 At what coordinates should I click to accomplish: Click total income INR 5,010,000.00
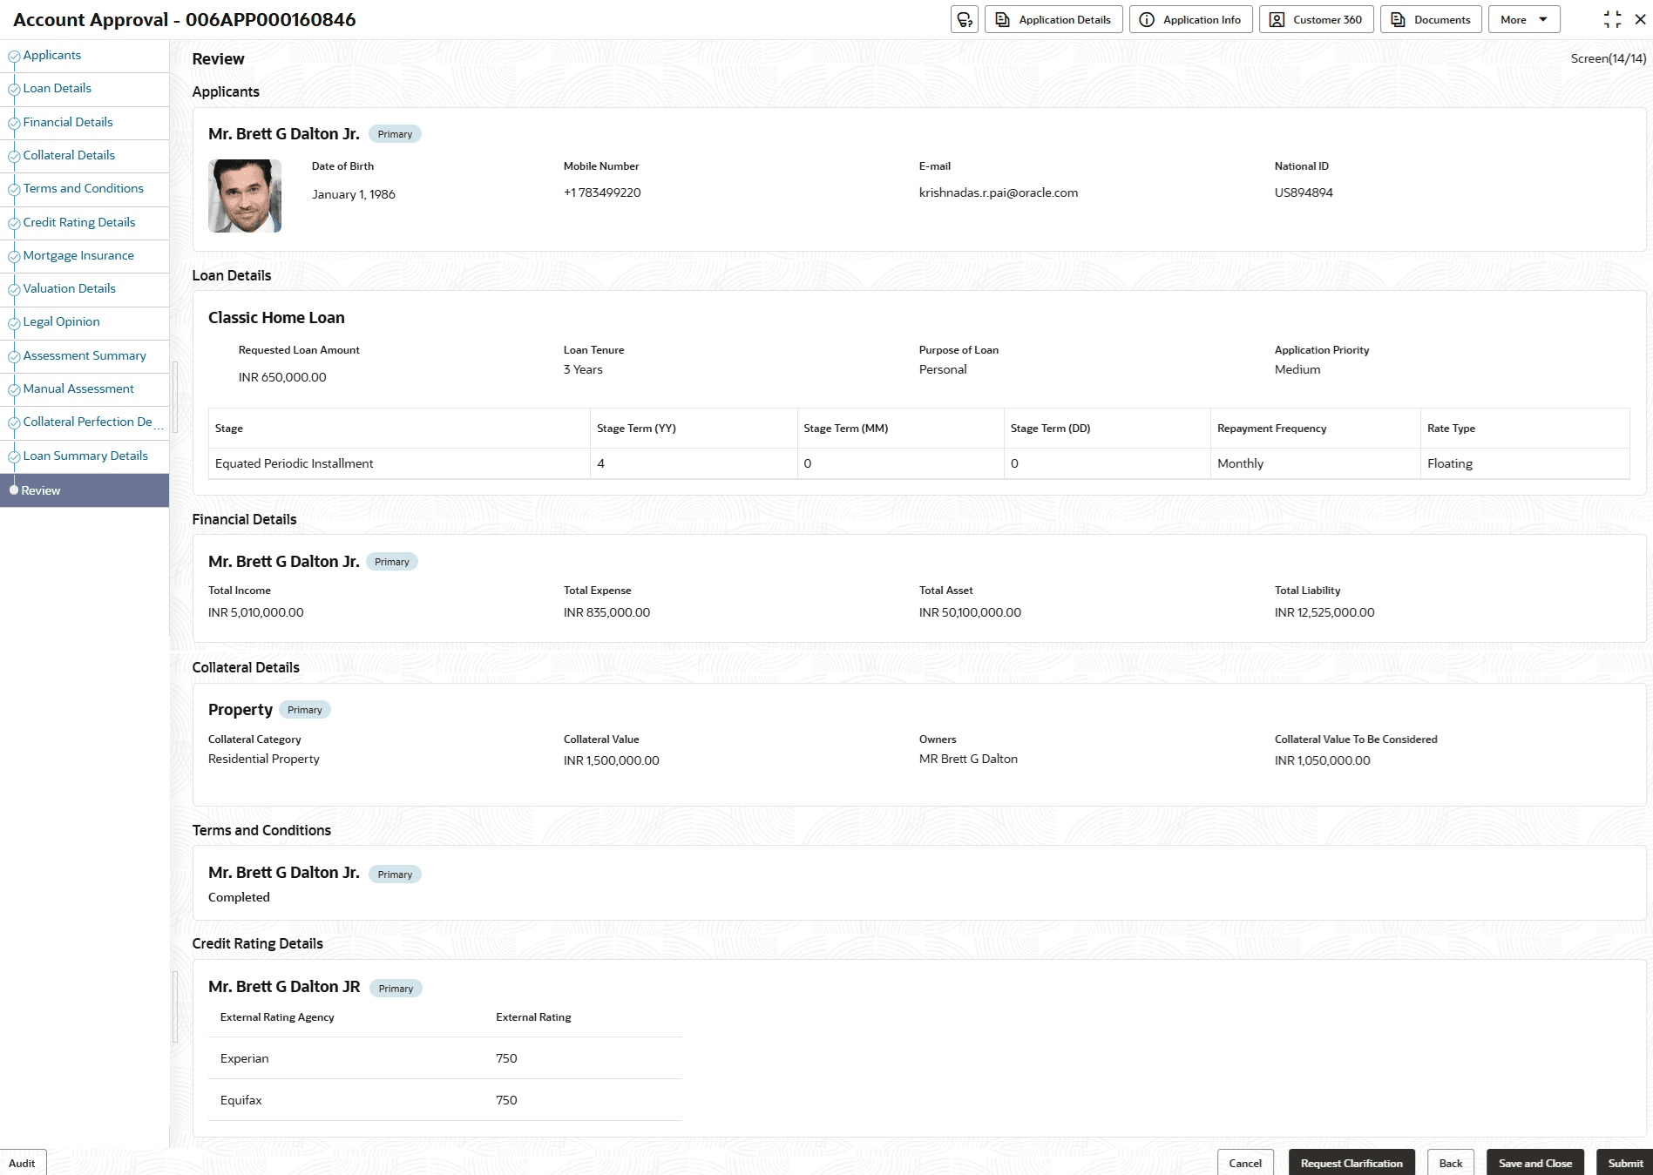tap(256, 612)
